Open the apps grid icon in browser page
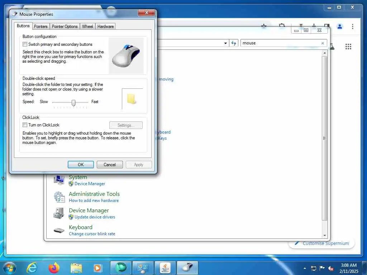367x275 pixels. [x=348, y=47]
